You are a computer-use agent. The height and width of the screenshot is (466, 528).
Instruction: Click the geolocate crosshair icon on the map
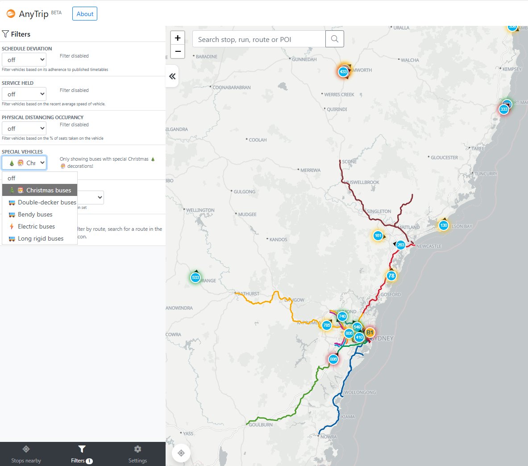[181, 453]
